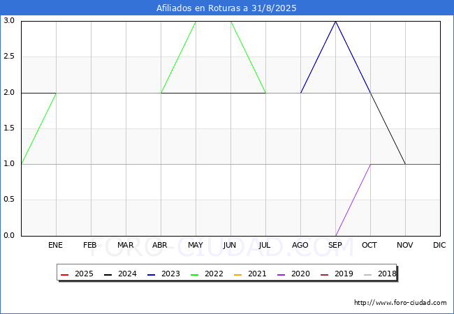454x314 pixels.
Task: Click the NOV month axis label
Action: [x=405, y=245]
